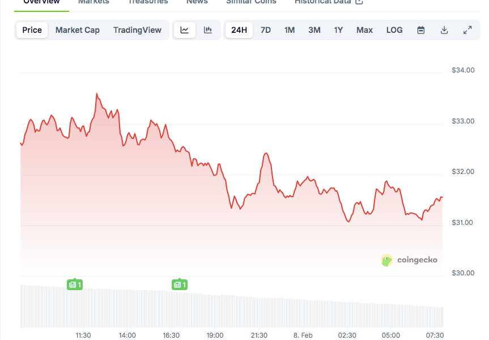Open the Similar Coins page
Viewport: 489px width, 340px height.
point(251,2)
